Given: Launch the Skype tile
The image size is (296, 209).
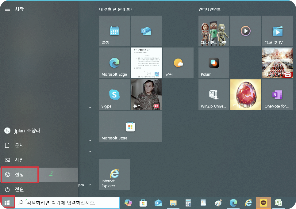Looking at the screenshot, I should 114,95.
